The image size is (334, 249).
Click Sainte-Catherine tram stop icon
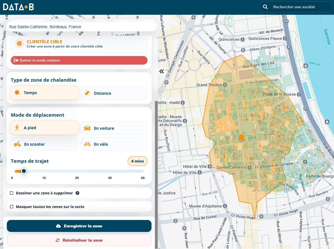tap(249, 168)
